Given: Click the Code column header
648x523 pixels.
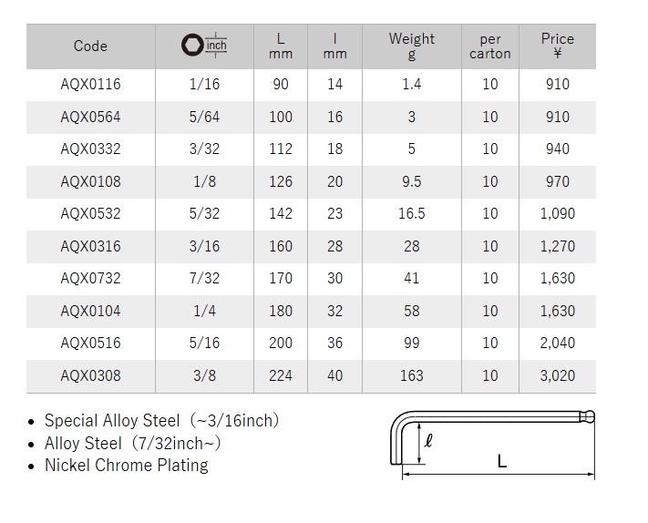Looking at the screenshot, I should point(90,46).
